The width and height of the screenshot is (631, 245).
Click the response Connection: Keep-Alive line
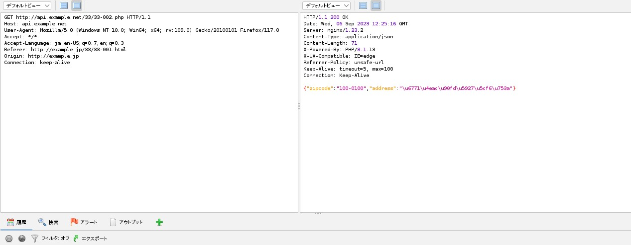(x=336, y=76)
